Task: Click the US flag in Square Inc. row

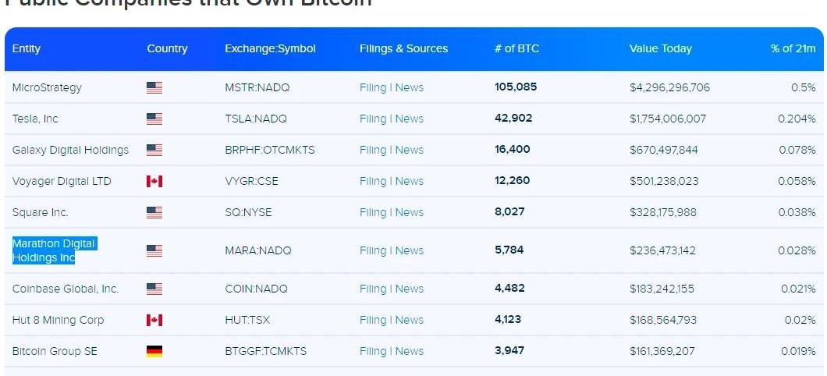Action: tap(154, 212)
